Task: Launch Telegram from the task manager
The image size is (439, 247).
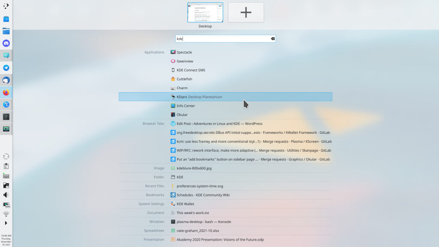Action: (6, 68)
